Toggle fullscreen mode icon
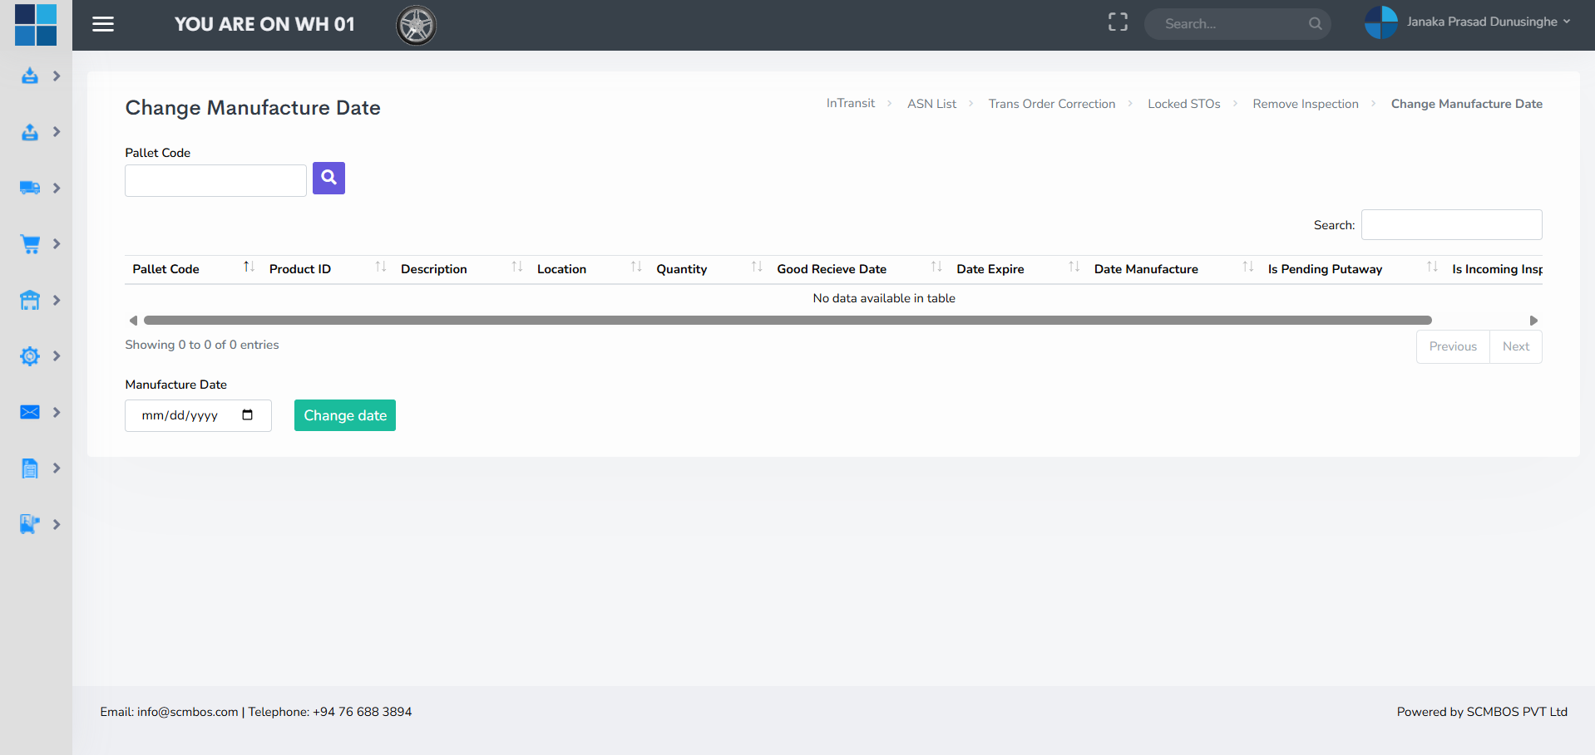1595x755 pixels. coord(1118,22)
